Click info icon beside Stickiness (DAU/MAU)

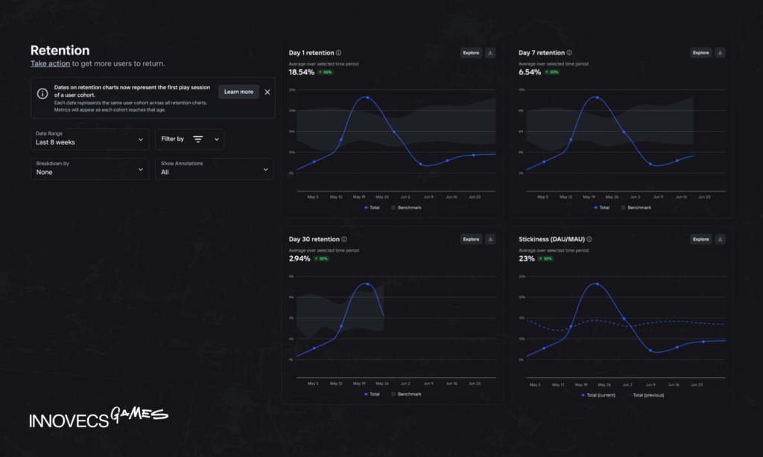589,239
